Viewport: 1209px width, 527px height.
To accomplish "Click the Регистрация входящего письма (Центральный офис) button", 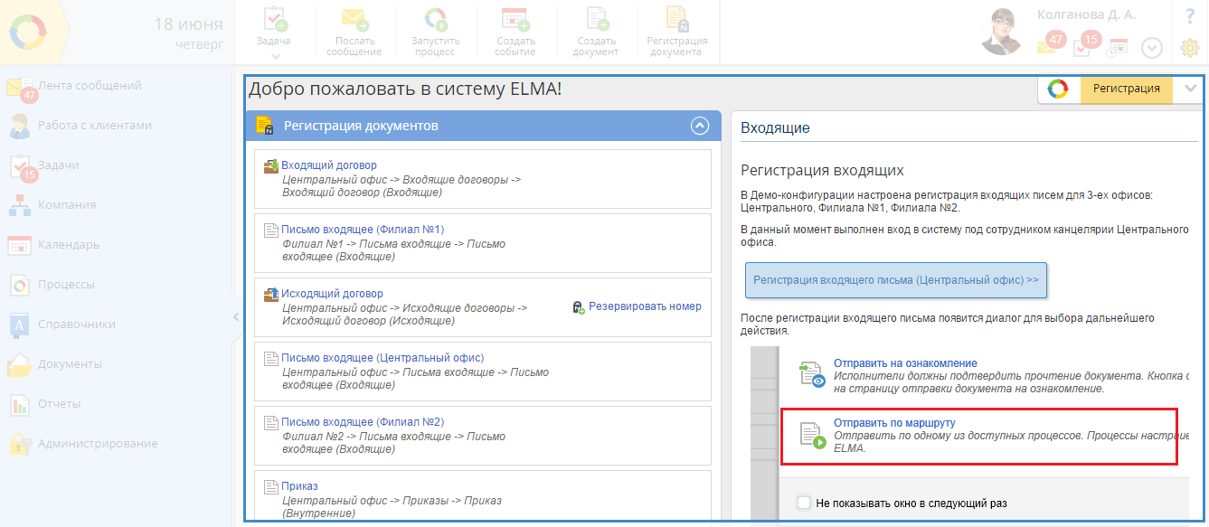I will click(x=896, y=280).
